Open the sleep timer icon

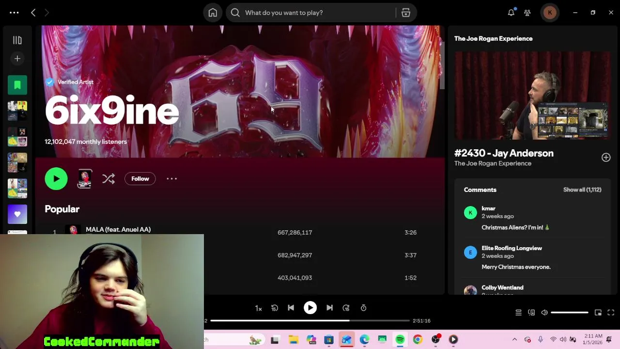pos(363,308)
